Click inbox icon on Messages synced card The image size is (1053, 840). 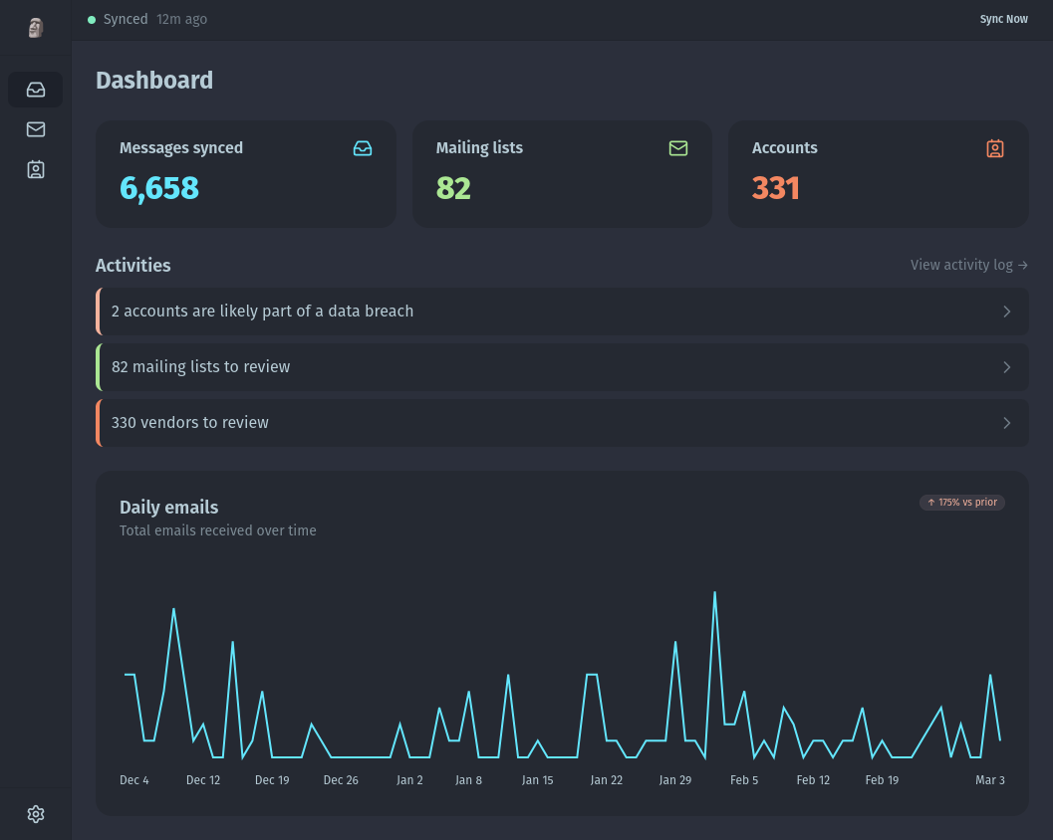coord(363,148)
